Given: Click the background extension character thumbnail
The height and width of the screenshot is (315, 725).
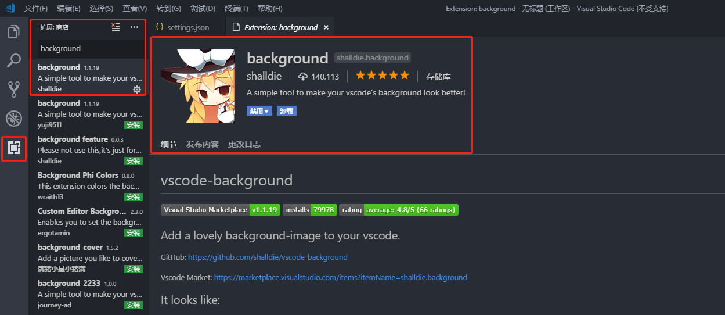Looking at the screenshot, I should (198, 86).
